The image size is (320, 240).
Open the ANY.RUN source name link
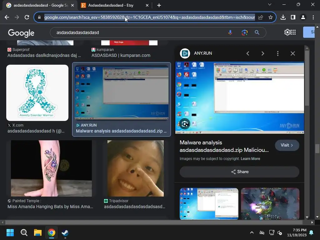tap(203, 53)
